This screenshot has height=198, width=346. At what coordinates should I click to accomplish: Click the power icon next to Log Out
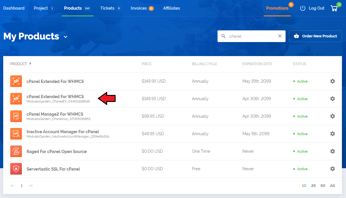point(303,8)
